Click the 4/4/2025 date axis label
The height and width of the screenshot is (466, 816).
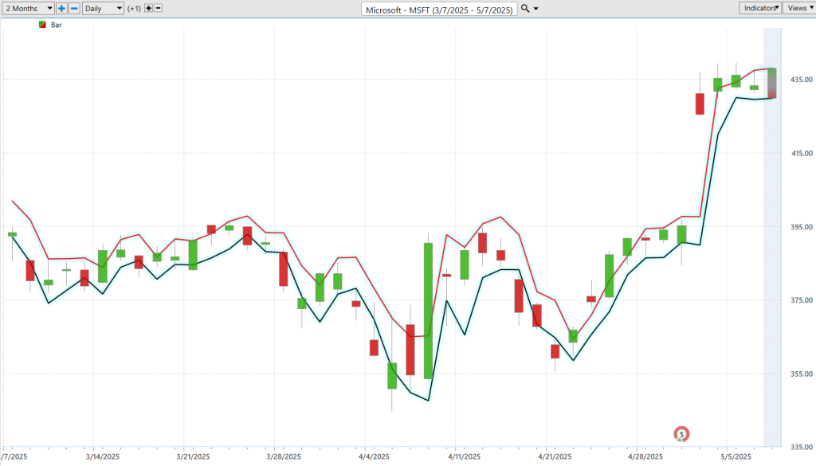coord(372,456)
